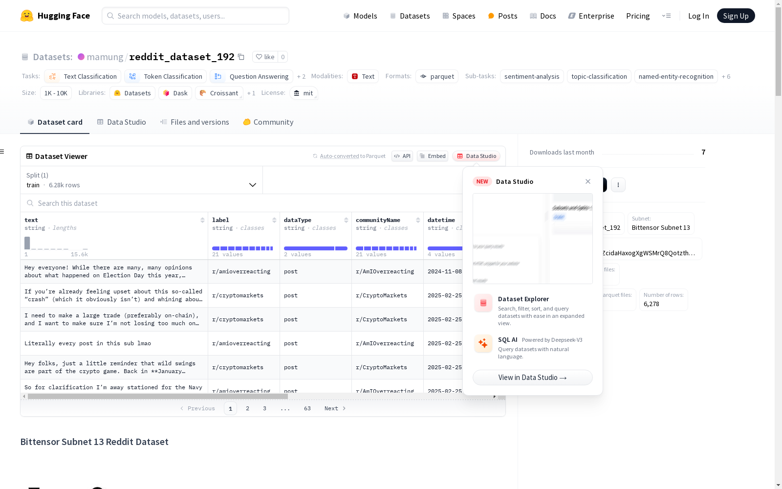This screenshot has width=782, height=489.
Task: Click the Data Studio preview thumbnail
Action: coord(533,239)
